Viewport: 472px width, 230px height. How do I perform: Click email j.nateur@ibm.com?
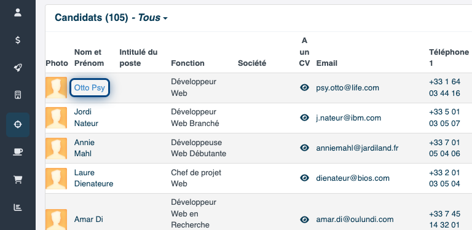(x=348, y=118)
